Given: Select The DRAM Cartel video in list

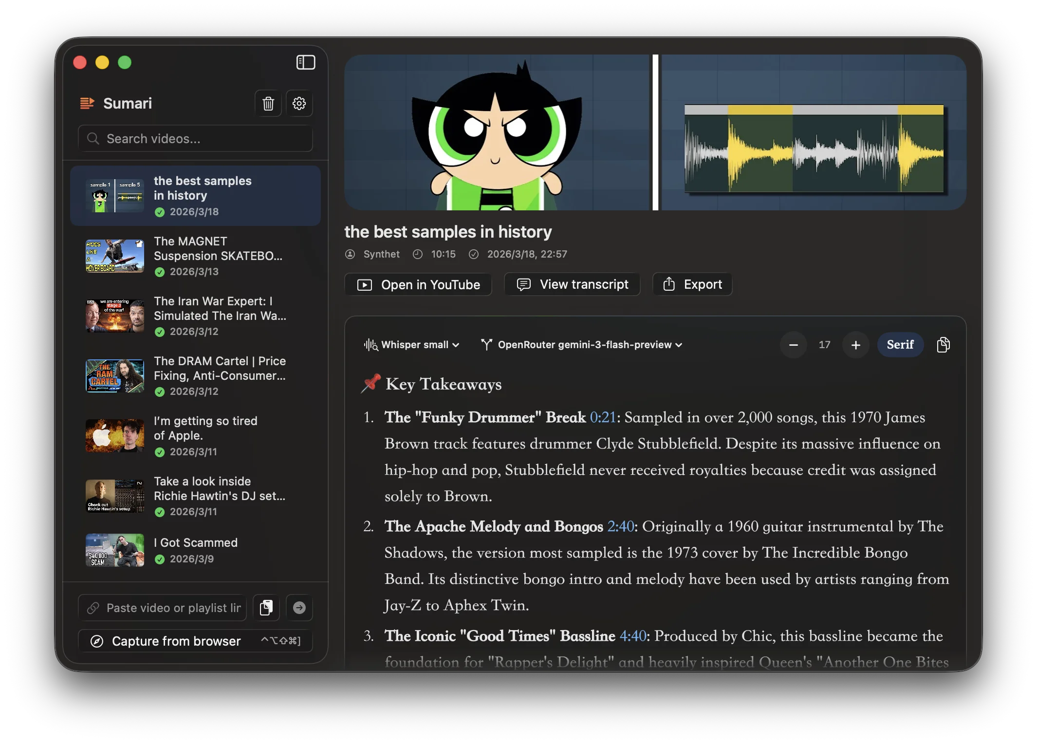Looking at the screenshot, I should click(195, 376).
